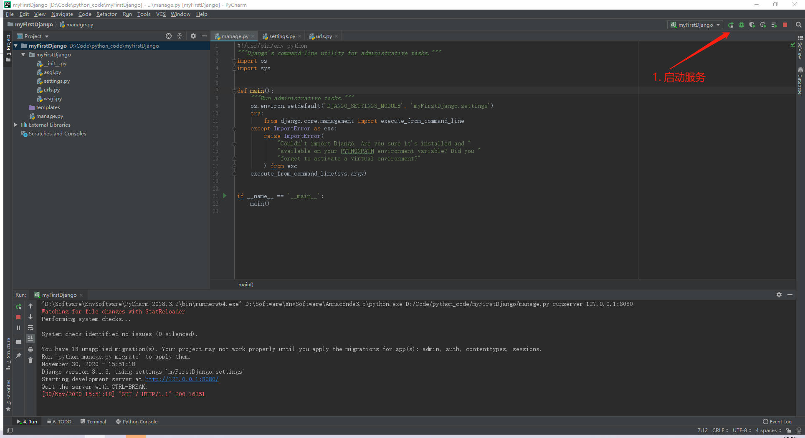Select Scratches and Consoles

point(54,134)
